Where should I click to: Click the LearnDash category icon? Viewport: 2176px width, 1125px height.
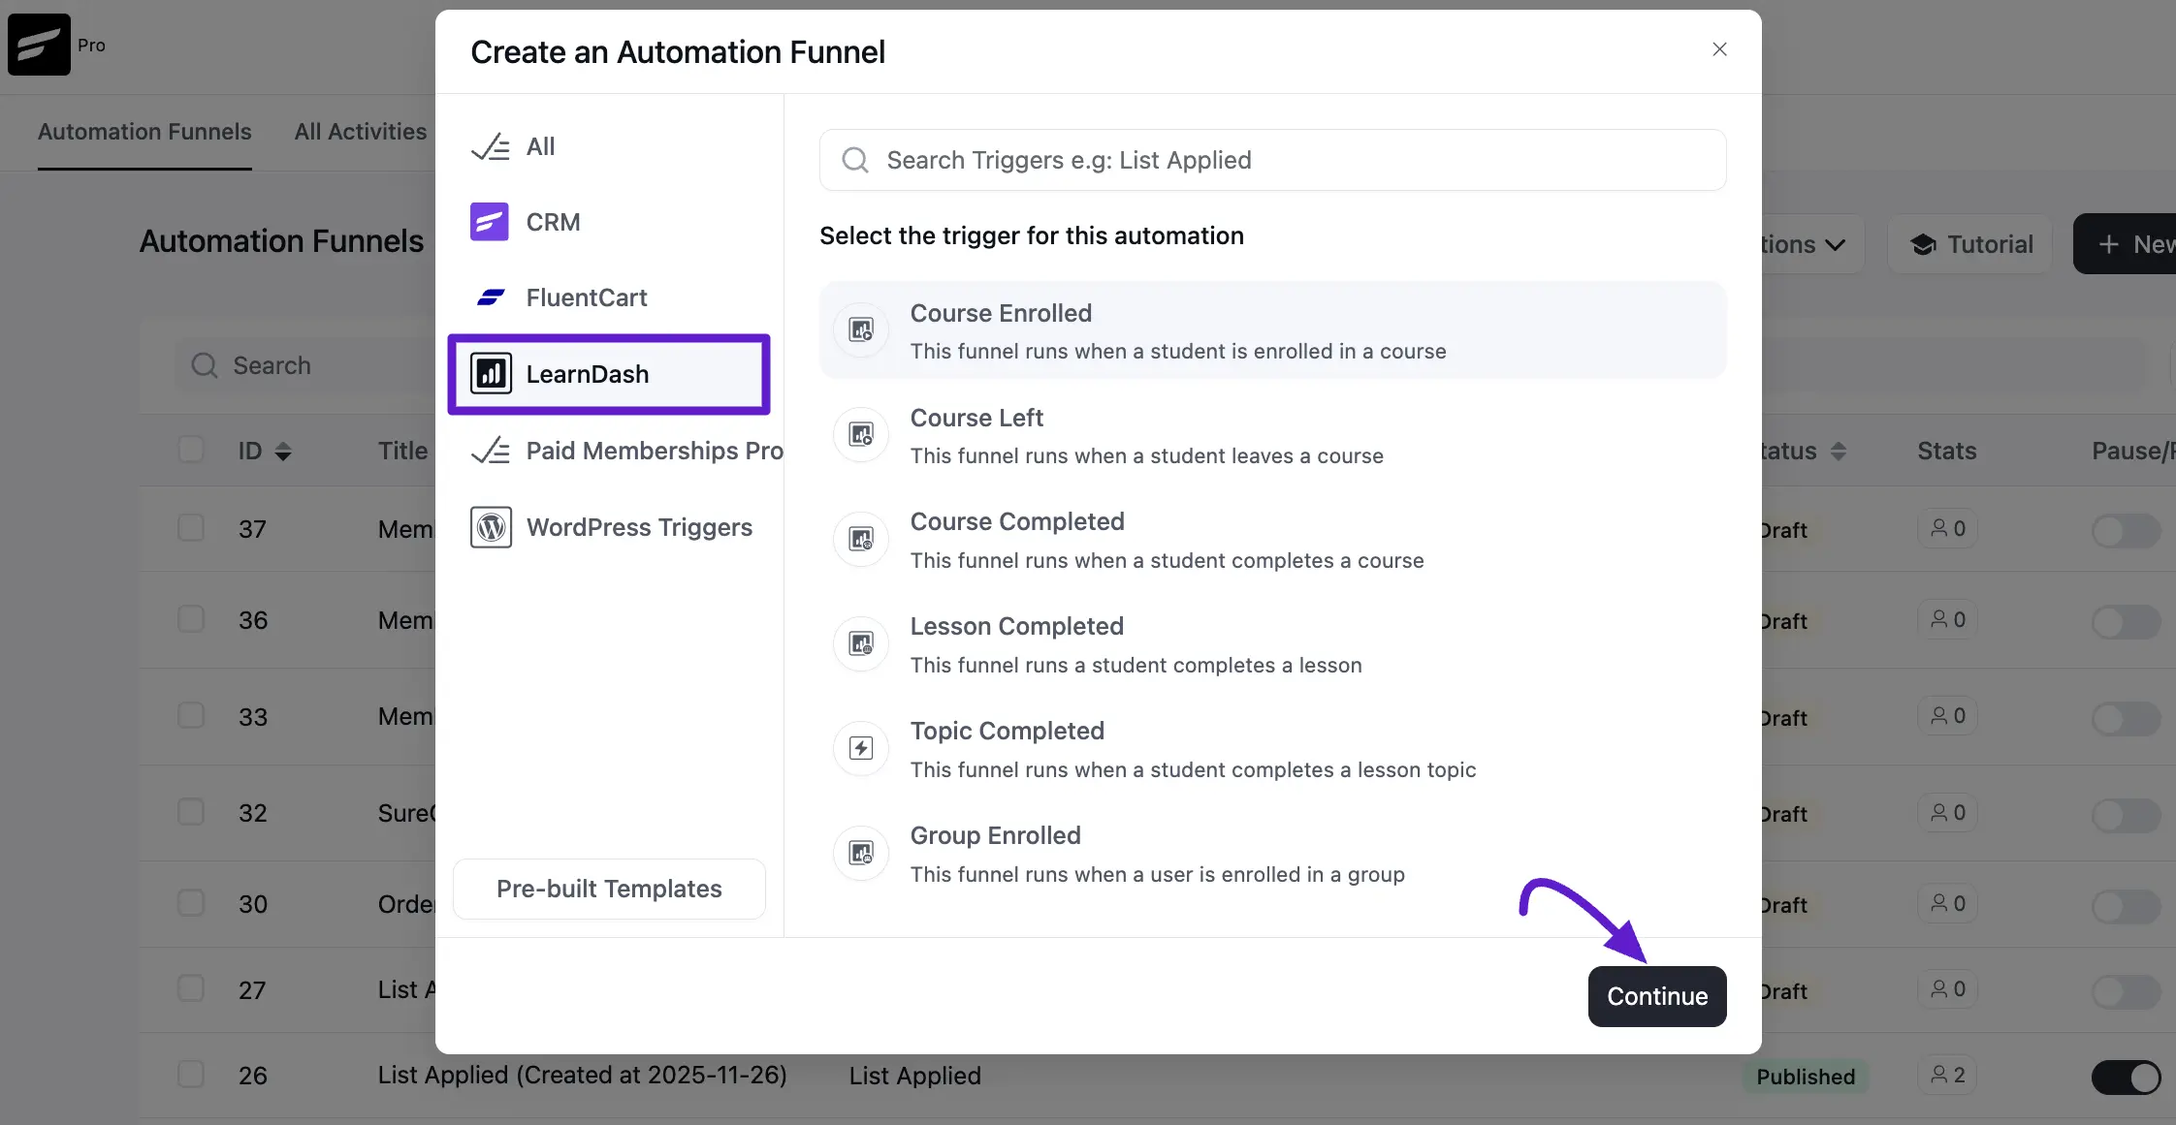pos(491,374)
